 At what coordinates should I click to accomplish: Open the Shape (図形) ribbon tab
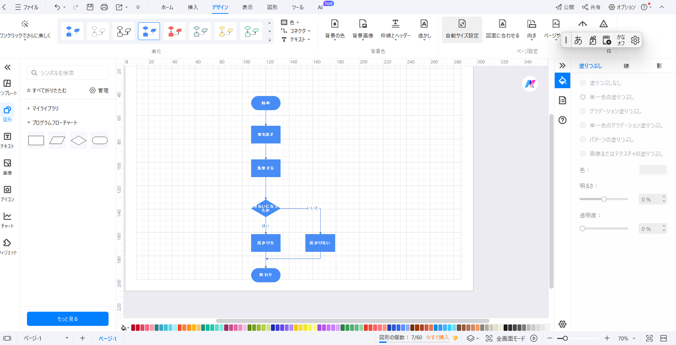tap(272, 7)
